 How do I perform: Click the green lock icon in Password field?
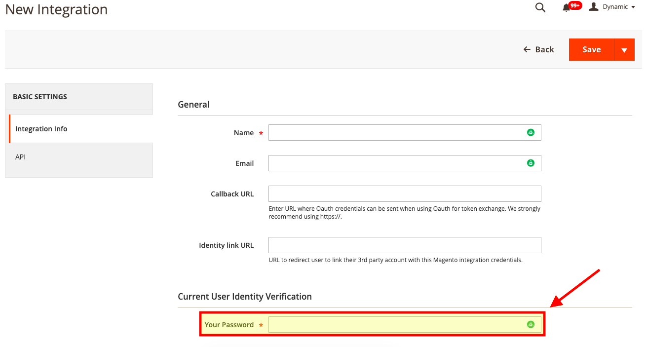pyautogui.click(x=531, y=324)
